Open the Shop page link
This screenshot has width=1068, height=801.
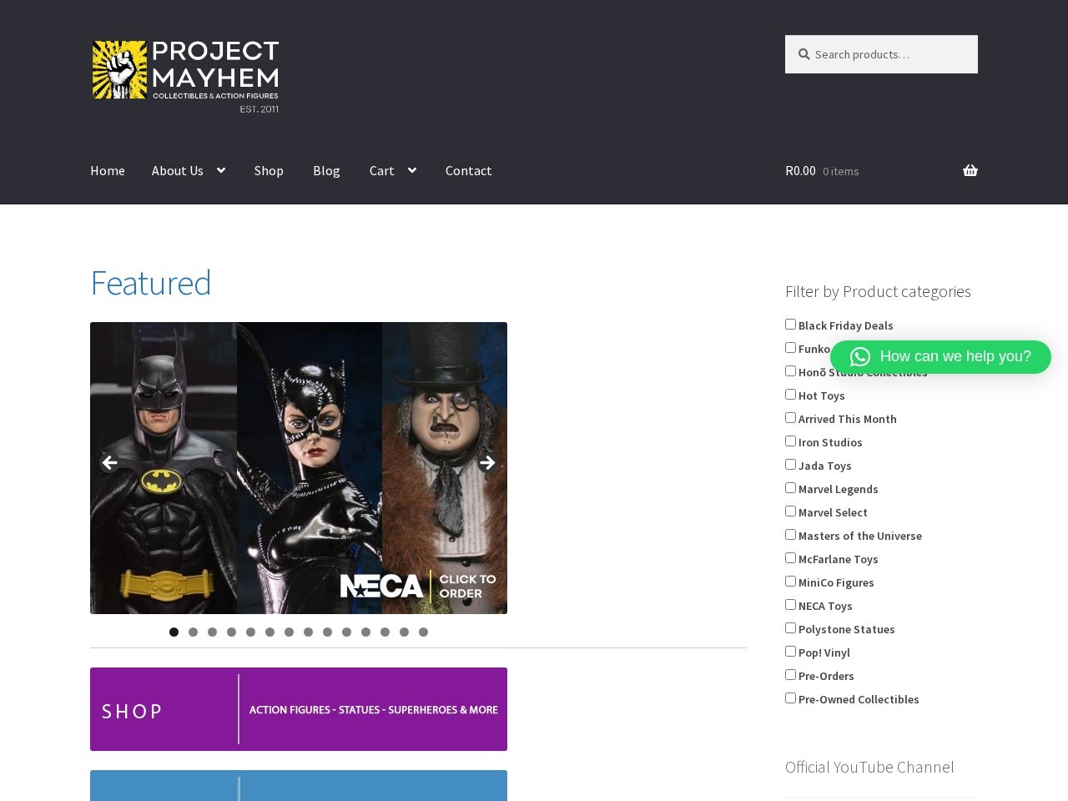[x=269, y=170]
